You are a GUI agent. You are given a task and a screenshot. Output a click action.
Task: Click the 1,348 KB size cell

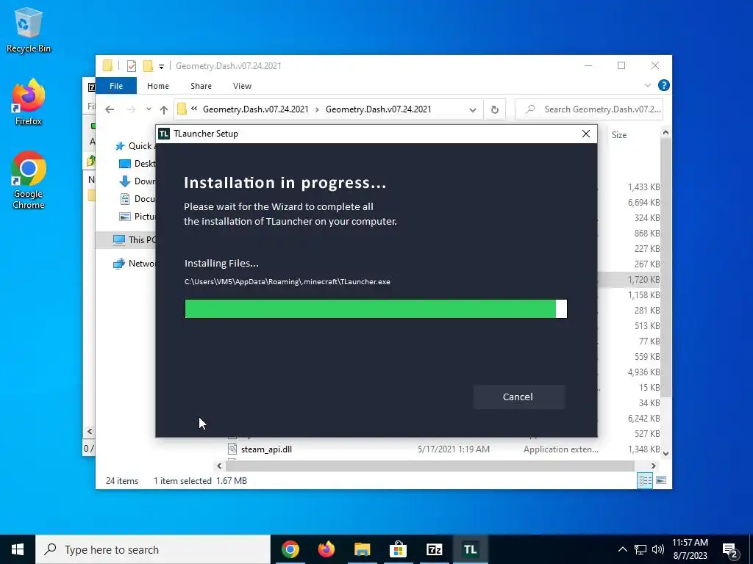pos(643,449)
